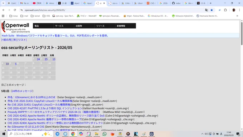The height and width of the screenshot is (137, 243).
Task: Expand the tab search dropdown arrow
Action: [x=3, y=3]
